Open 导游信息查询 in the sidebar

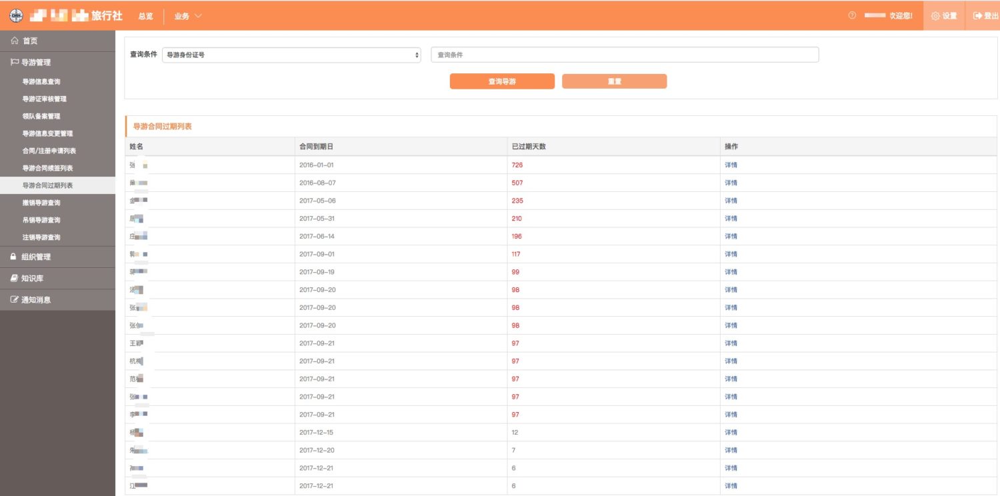(41, 81)
